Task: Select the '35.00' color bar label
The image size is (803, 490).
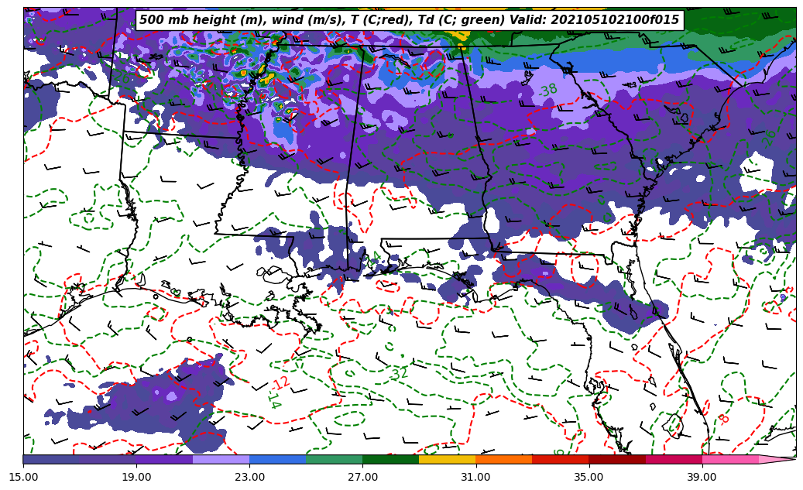Action: [x=589, y=477]
